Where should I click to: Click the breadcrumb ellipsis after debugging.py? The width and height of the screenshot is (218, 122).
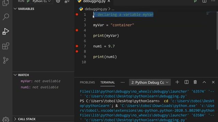pyautogui.click(x=113, y=9)
